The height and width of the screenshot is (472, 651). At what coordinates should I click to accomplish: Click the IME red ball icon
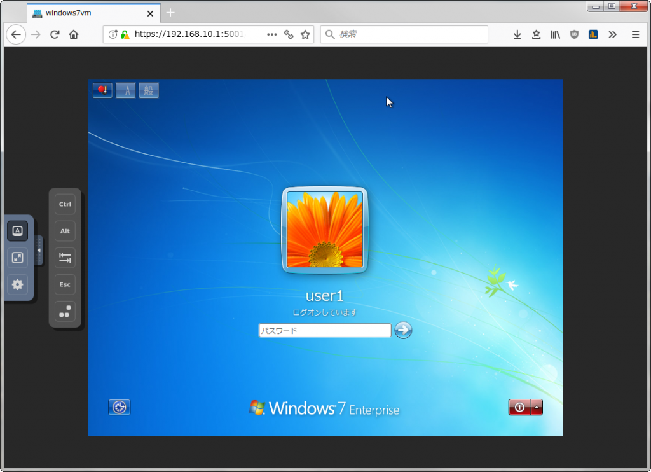tap(102, 90)
